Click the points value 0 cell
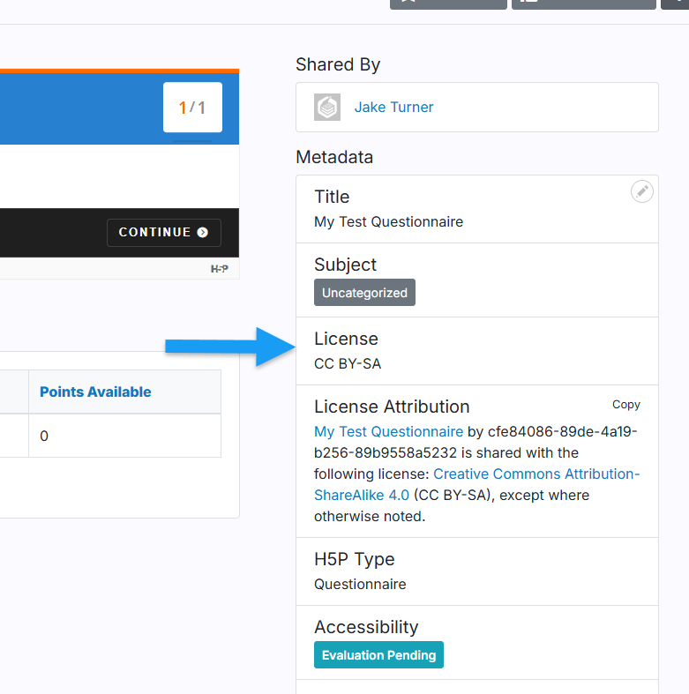Screen dimensions: 689x694 click(x=124, y=436)
